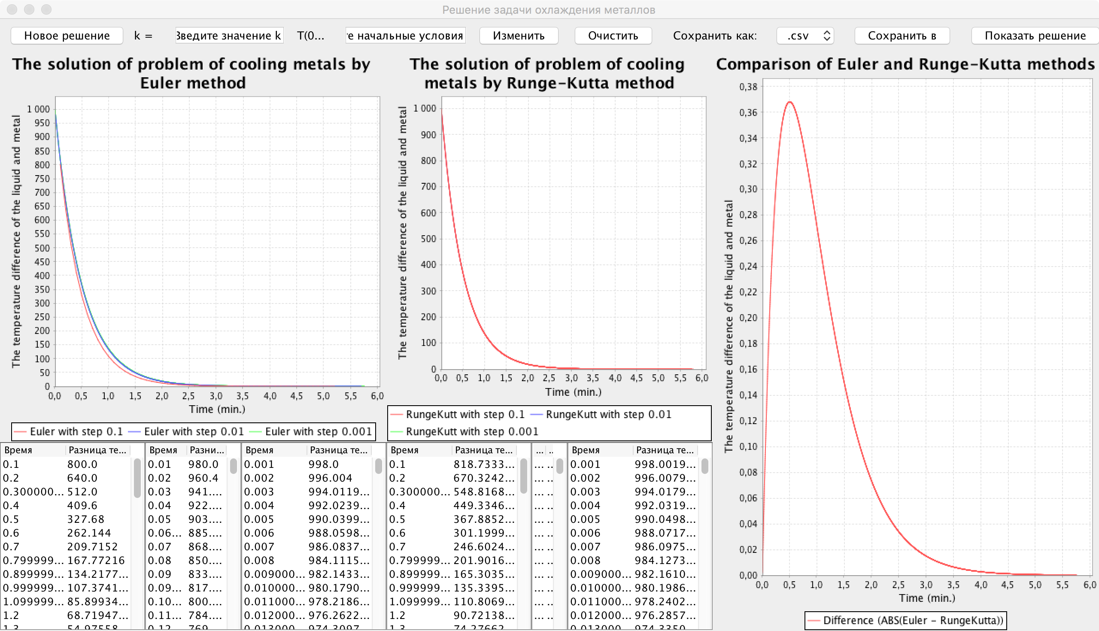The image size is (1099, 631).
Task: Click the 'Сохранить в' button
Action: click(902, 36)
